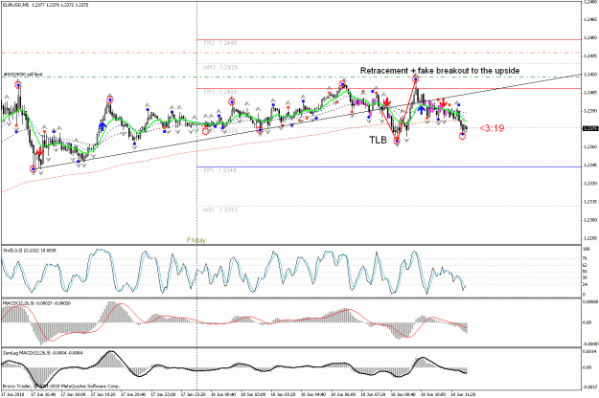This screenshot has height=398, width=599.
Task: Click the mR2 1.2429 pivot label
Action: tap(220, 68)
